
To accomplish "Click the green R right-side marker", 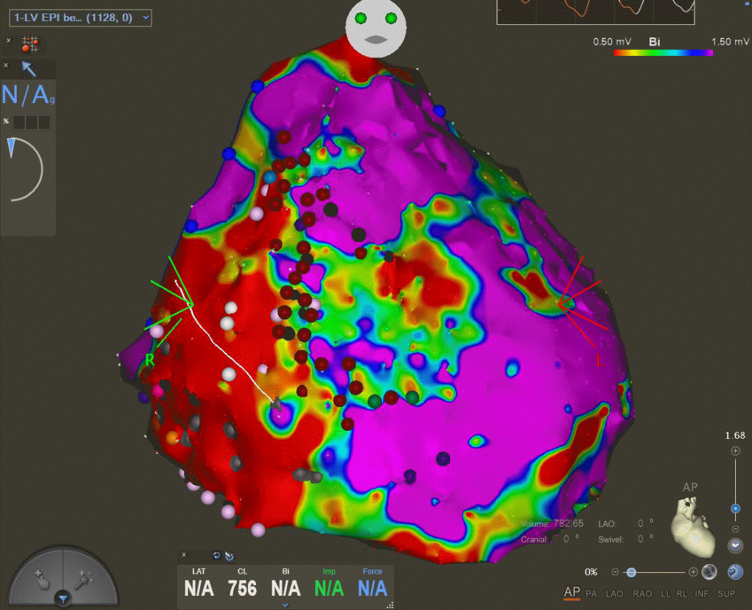I will click(150, 360).
